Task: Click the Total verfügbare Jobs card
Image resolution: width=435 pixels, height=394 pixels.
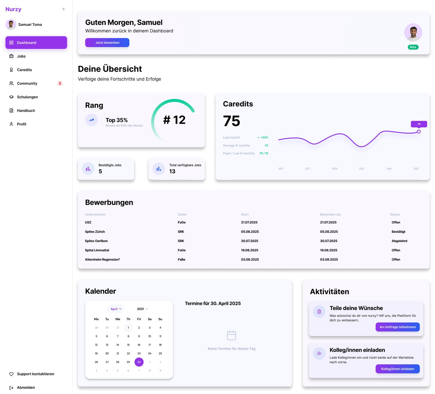Action: click(x=177, y=169)
